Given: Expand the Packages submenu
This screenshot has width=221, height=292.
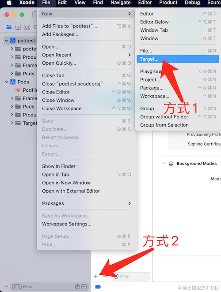Looking at the screenshot, I should coord(87,203).
